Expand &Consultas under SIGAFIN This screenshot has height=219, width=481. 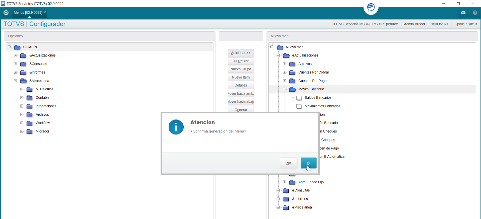pos(16,64)
